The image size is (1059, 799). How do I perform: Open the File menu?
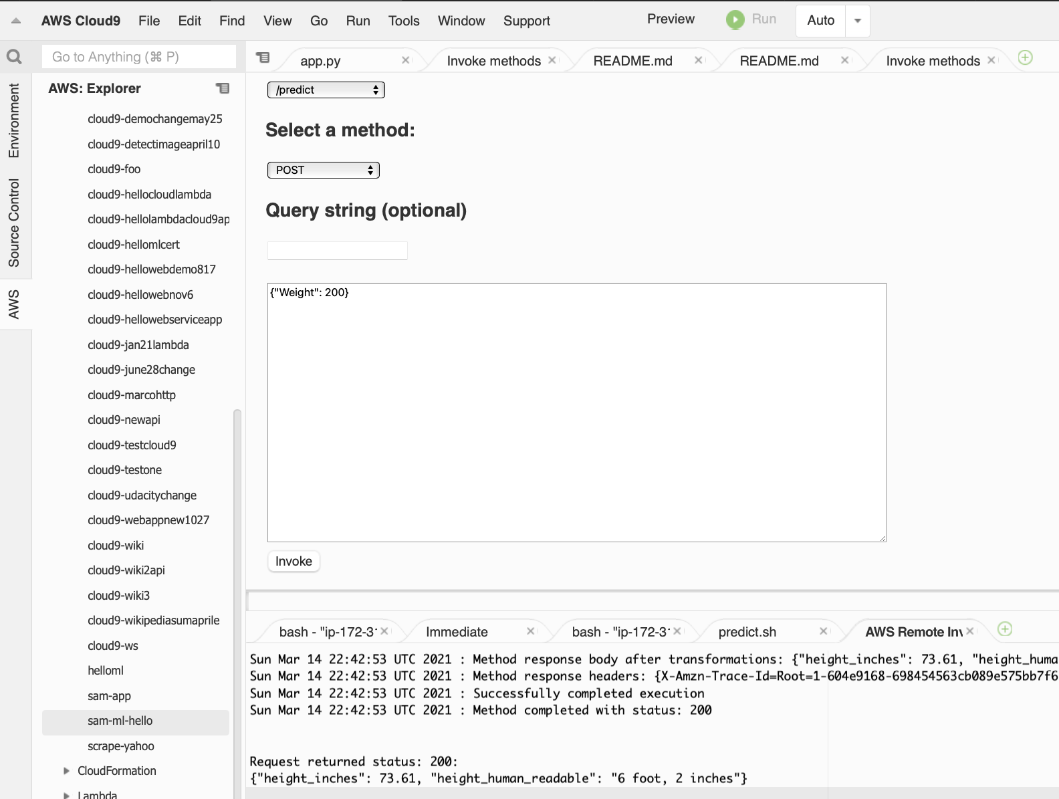tap(149, 21)
